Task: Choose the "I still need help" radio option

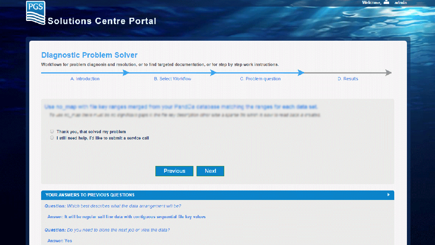Action: tap(52, 138)
